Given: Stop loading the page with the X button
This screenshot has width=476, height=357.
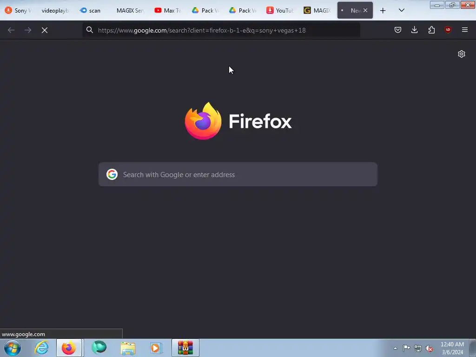Looking at the screenshot, I should tap(45, 30).
